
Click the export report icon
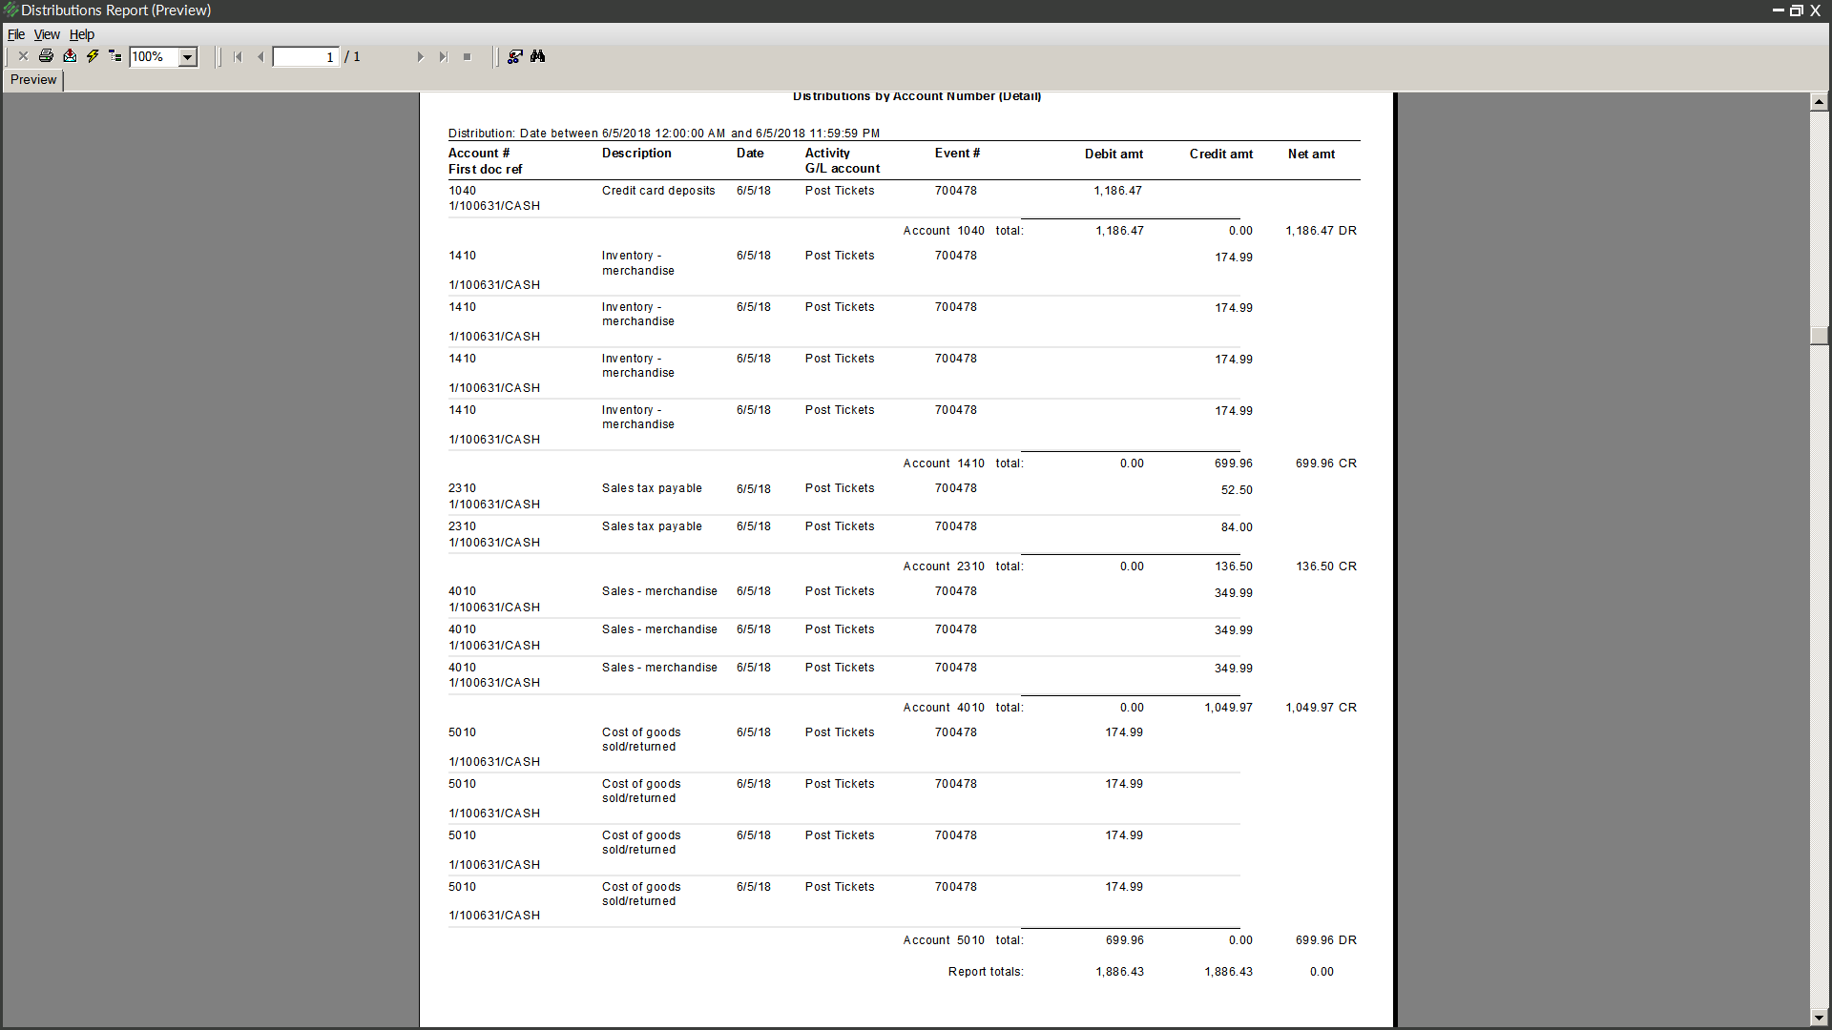pos(70,56)
